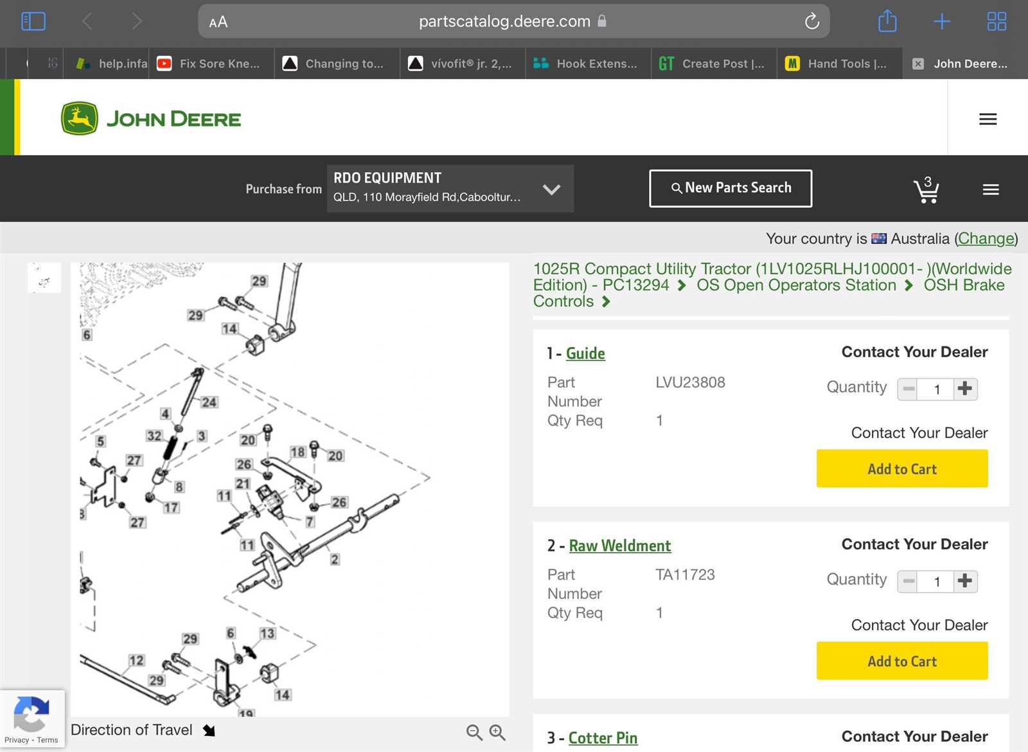
Task: Open reCAPTCHA Privacy link
Action: (x=17, y=740)
